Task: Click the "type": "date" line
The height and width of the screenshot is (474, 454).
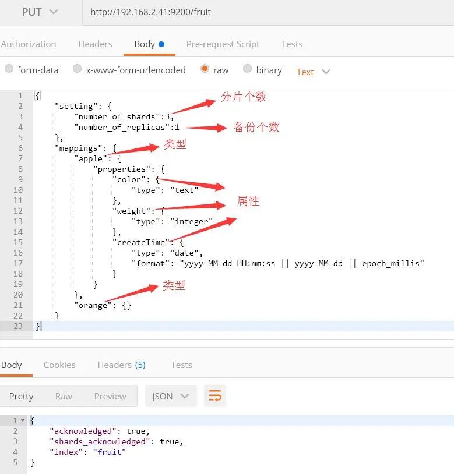Action: pyautogui.click(x=167, y=253)
